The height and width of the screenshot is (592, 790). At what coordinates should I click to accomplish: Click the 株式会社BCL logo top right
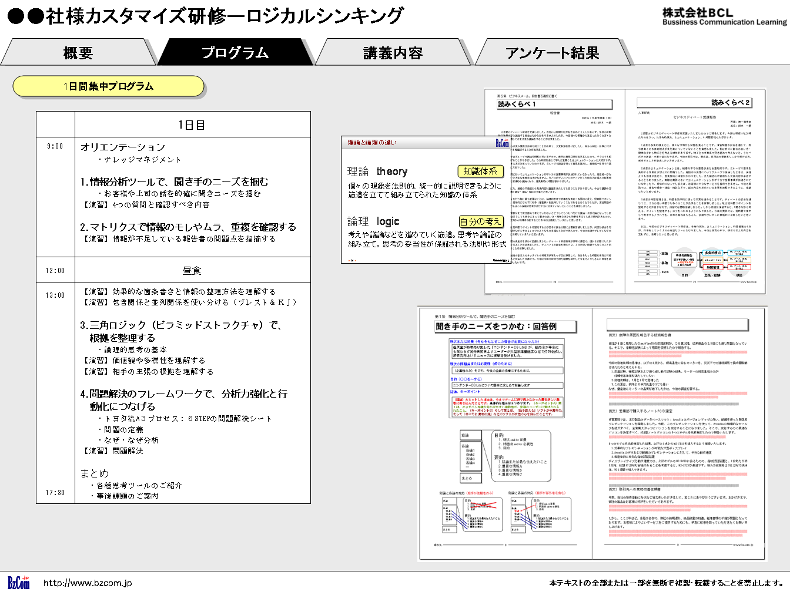tap(724, 16)
